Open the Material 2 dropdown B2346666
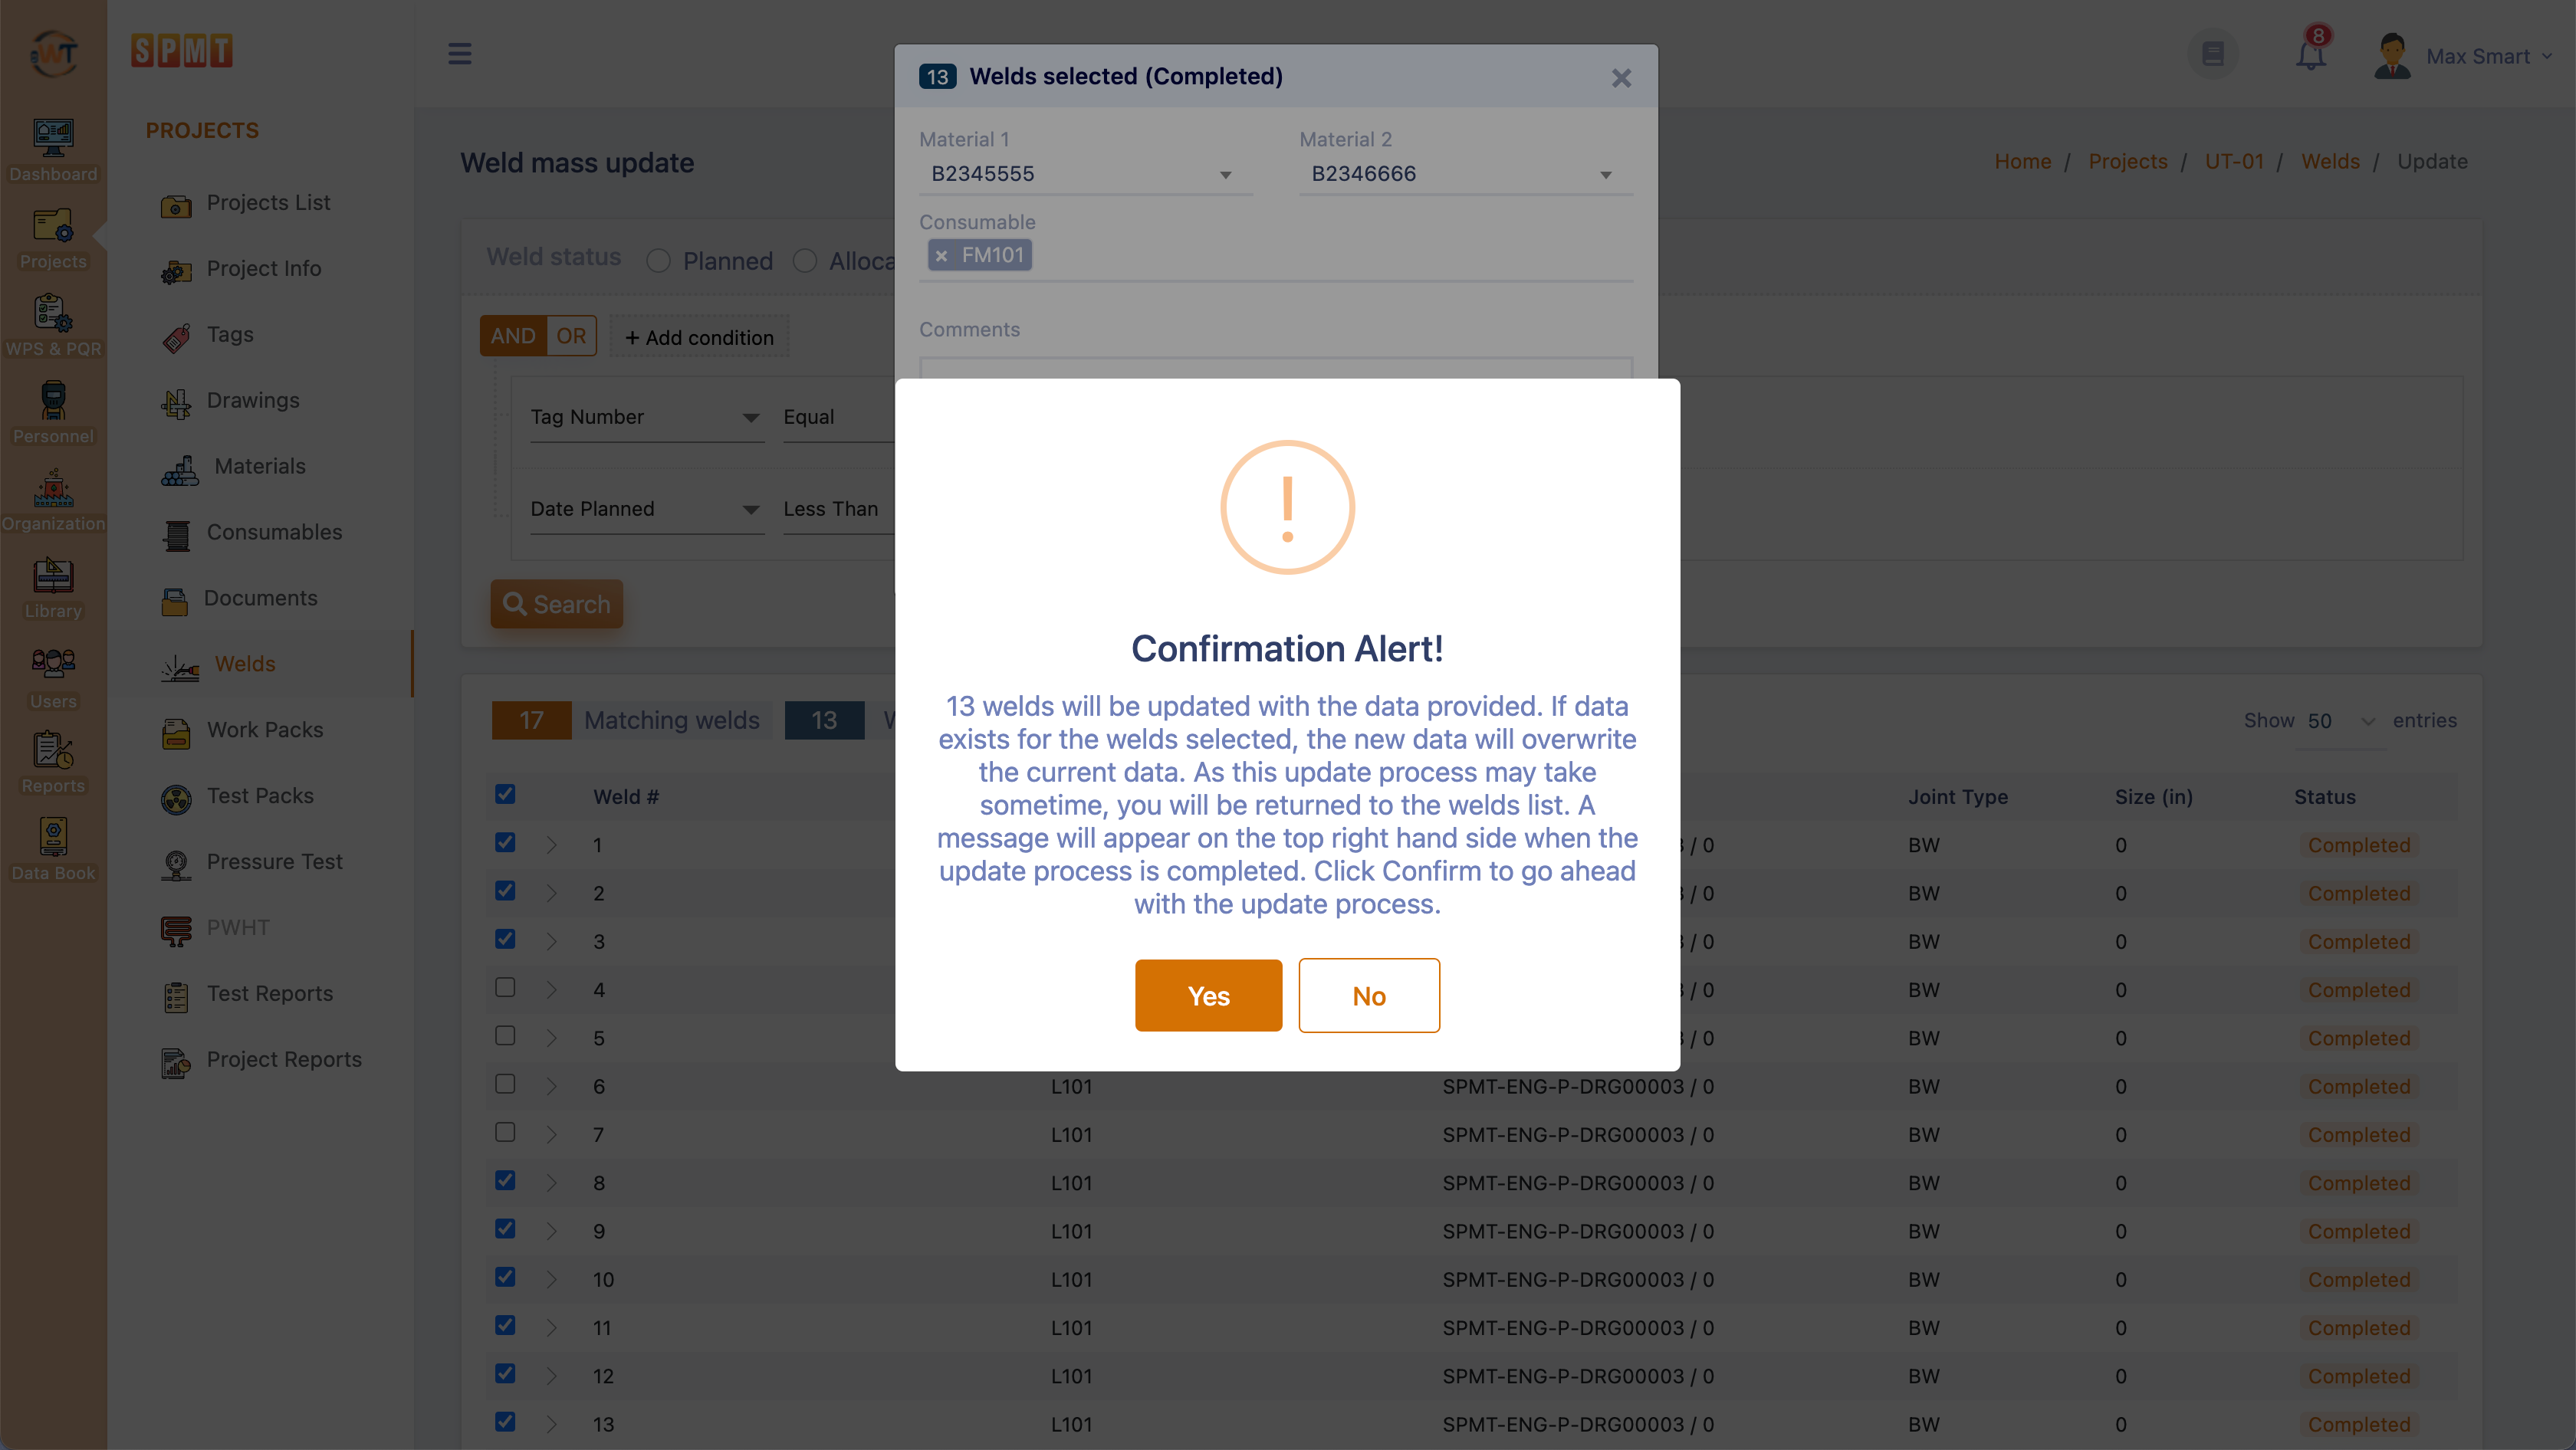Image resolution: width=2576 pixels, height=1450 pixels. point(1464,174)
